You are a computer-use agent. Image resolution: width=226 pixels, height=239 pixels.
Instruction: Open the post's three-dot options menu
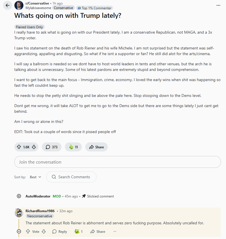218,5
